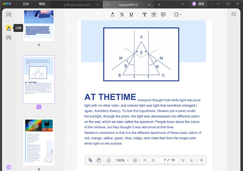The height and width of the screenshot is (171, 243).
Task: Select the highlighter tool in annotation toolbar
Action: tap(113, 15)
